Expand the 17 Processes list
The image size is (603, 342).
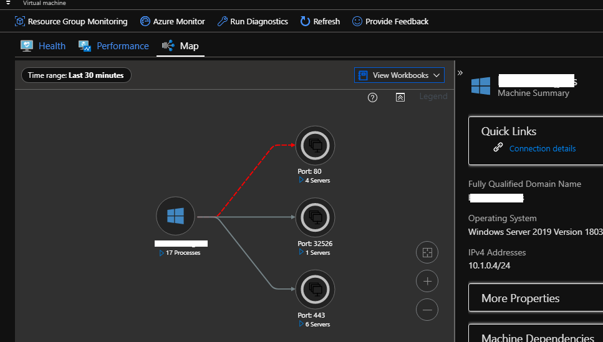tap(180, 253)
